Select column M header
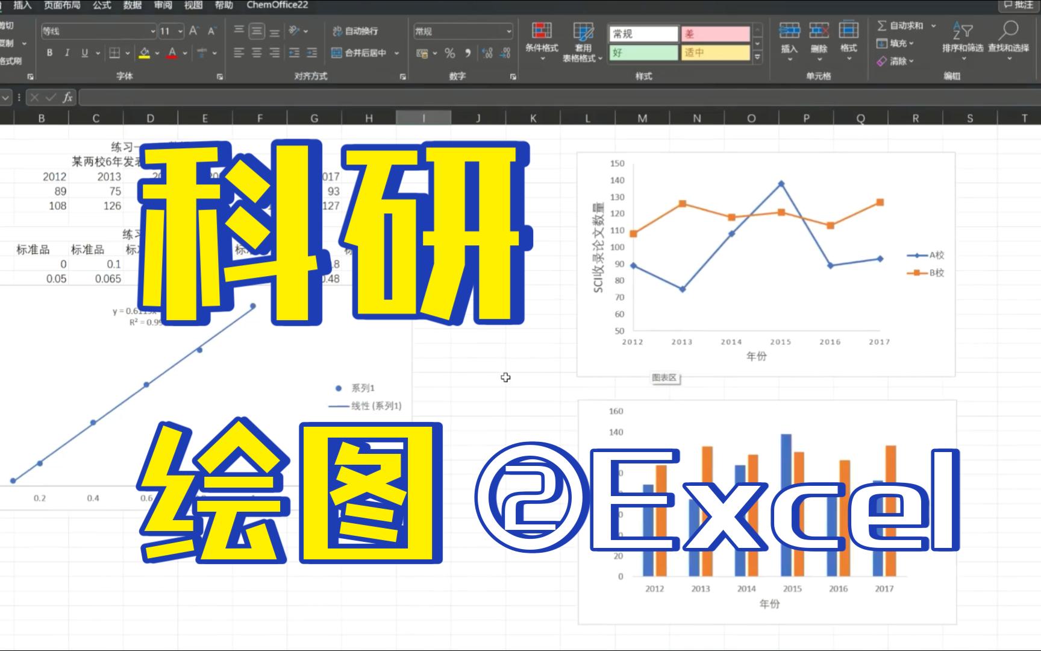The image size is (1041, 651). [642, 118]
